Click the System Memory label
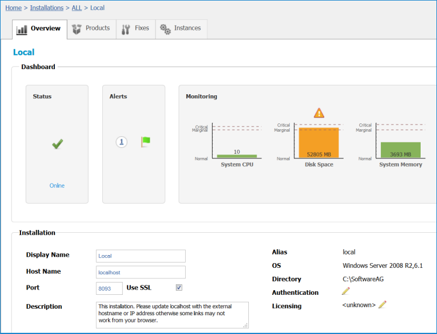Image resolution: width=437 pixels, height=334 pixels. click(401, 164)
